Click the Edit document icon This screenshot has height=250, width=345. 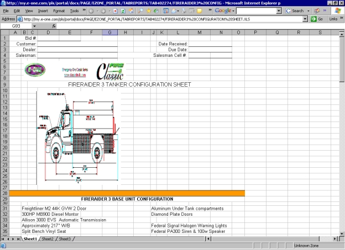point(192,11)
